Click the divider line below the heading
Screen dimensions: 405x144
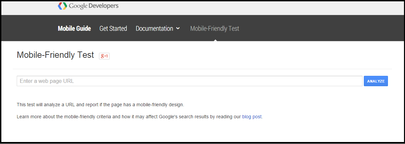pyautogui.click(x=202, y=69)
